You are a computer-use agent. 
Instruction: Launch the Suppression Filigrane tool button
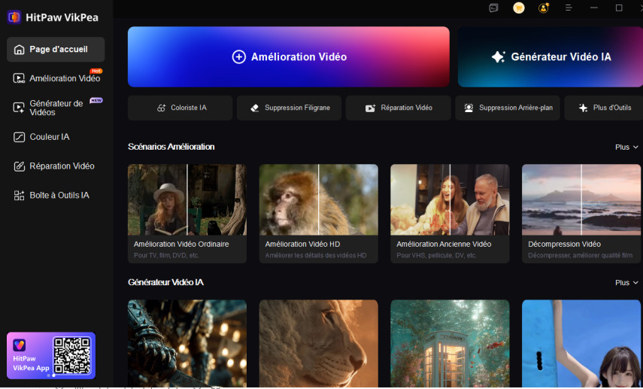point(289,108)
